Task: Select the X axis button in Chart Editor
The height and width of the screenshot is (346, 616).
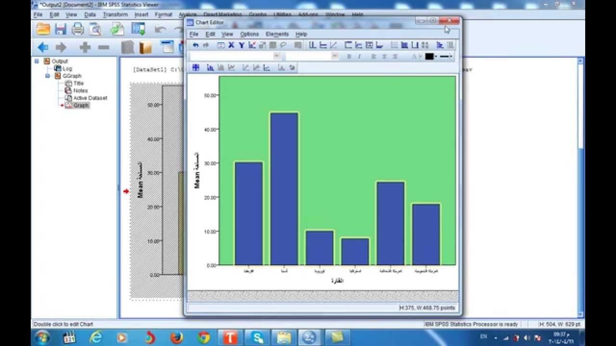Action: (231, 45)
